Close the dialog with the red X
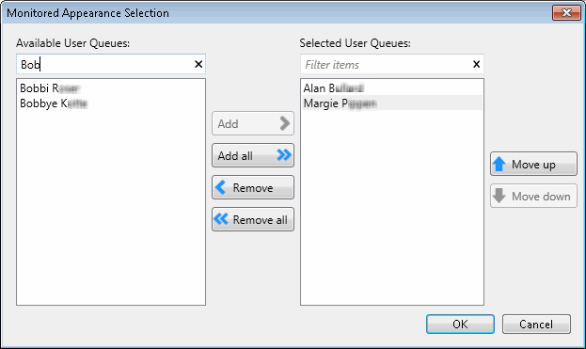The height and width of the screenshot is (349, 586). [x=566, y=13]
